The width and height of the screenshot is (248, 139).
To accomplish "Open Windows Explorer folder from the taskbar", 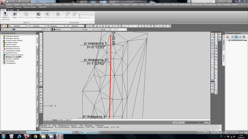I will 43,136.
